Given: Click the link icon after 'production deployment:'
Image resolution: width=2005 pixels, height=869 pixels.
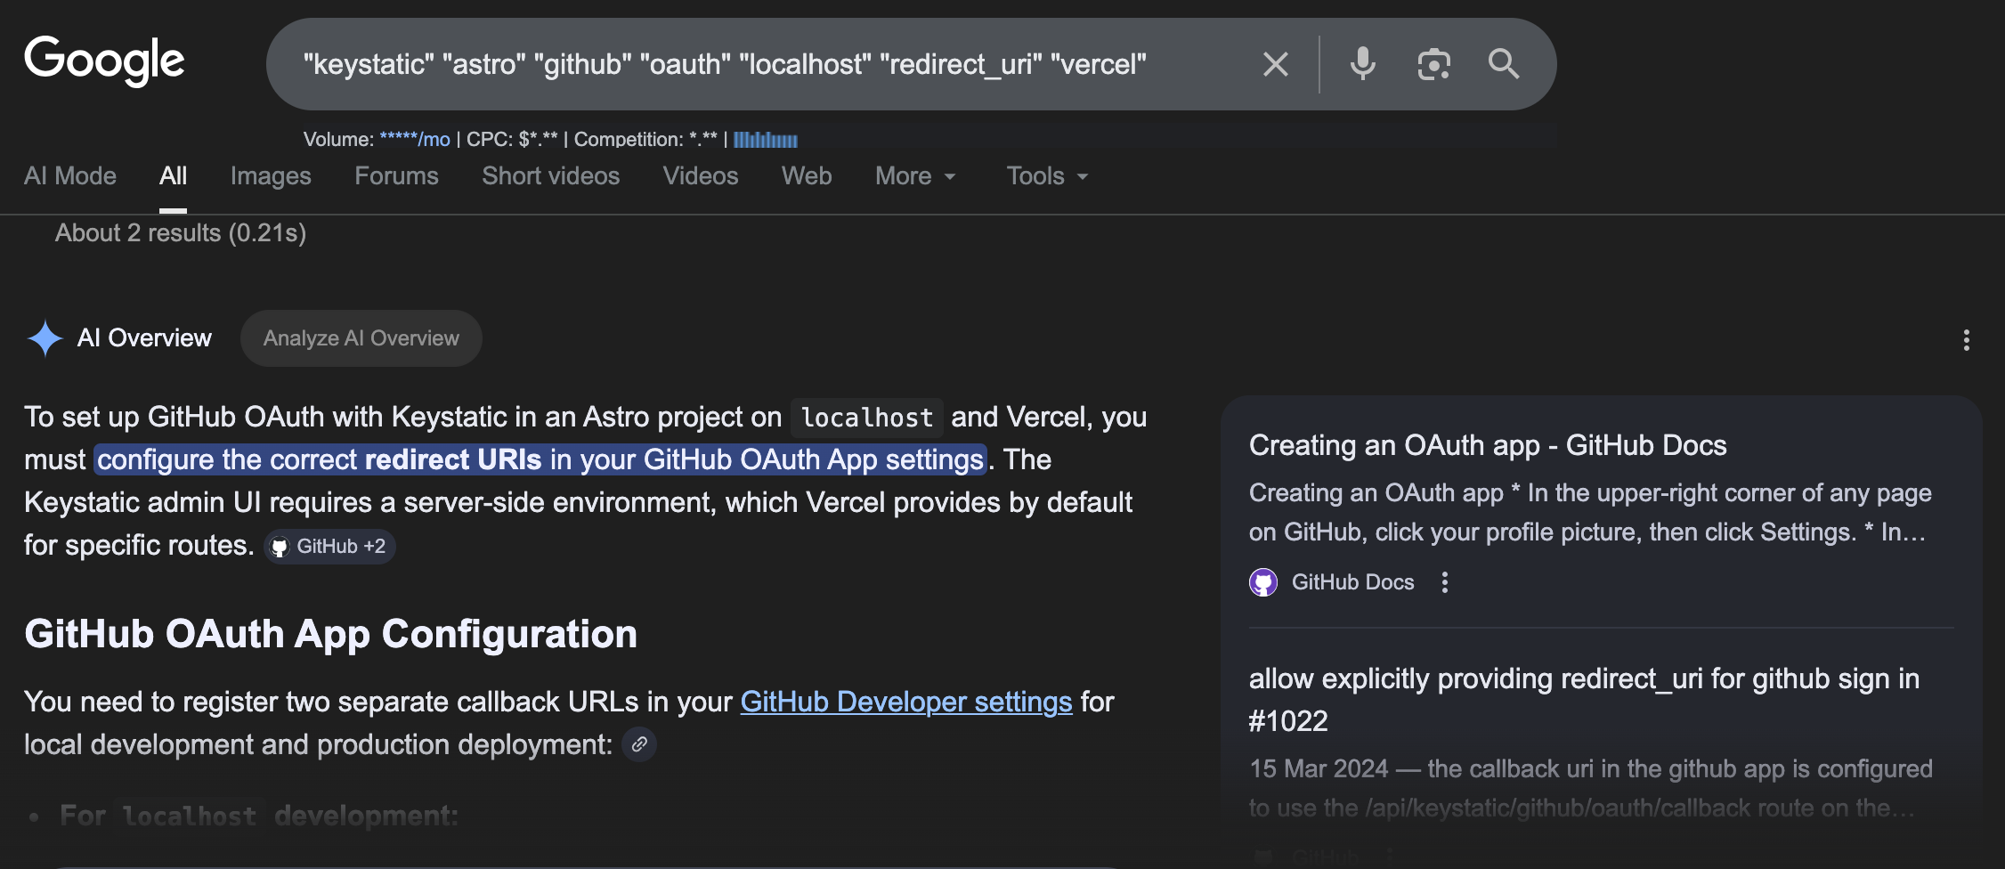Looking at the screenshot, I should click(x=639, y=744).
